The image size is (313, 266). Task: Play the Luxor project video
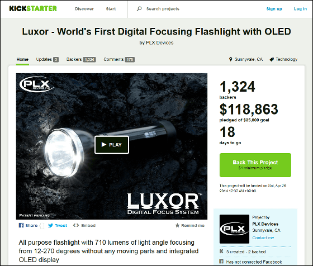pyautogui.click(x=112, y=145)
